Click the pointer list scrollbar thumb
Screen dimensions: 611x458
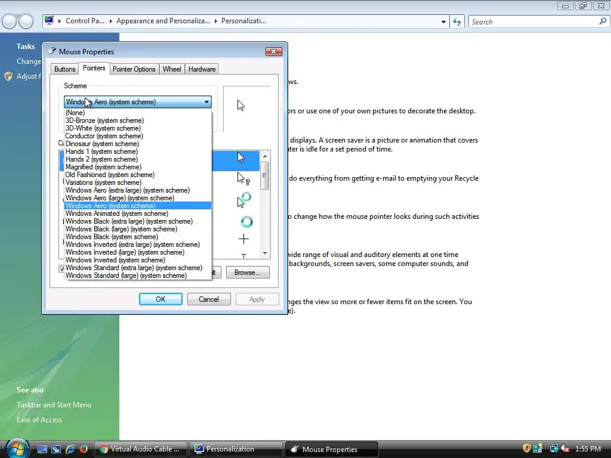(265, 175)
